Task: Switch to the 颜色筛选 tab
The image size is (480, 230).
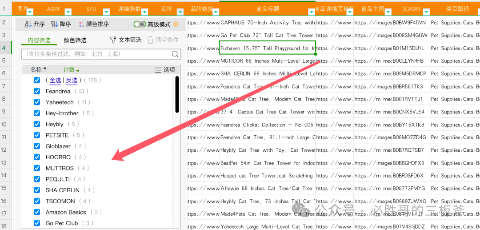Action: pos(75,40)
